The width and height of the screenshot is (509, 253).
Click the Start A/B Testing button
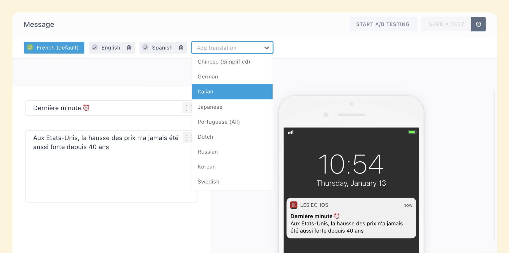(383, 24)
